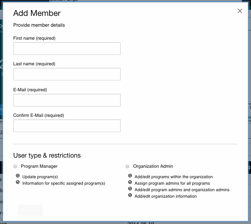The width and height of the screenshot is (251, 224).
Task: Click 'Add/edit organization information' text
Action: tap(166, 196)
